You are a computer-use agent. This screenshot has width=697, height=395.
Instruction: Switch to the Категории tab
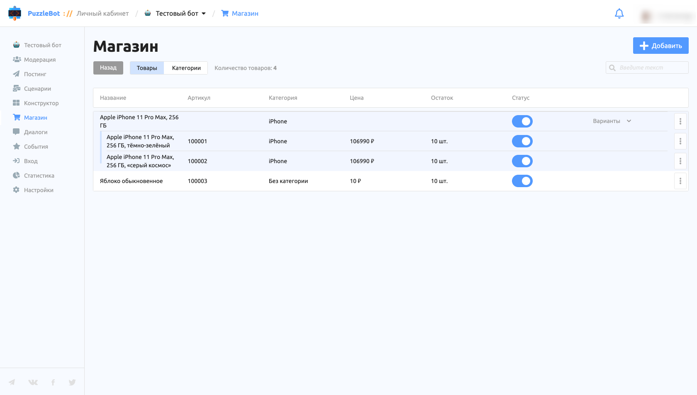pos(186,68)
